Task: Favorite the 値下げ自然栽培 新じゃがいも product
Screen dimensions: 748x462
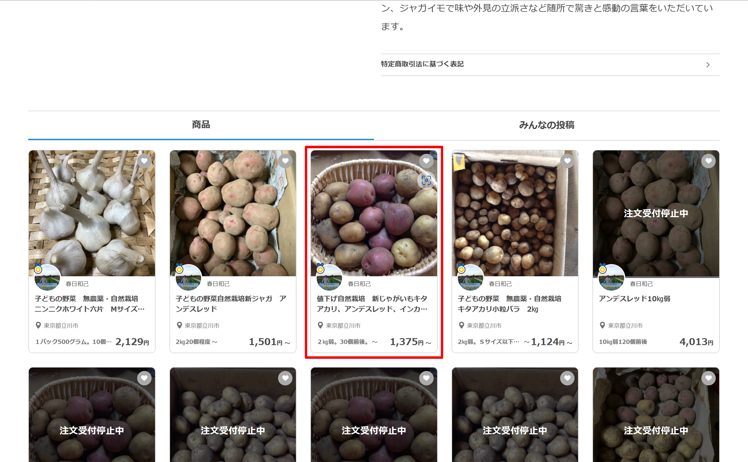Action: (426, 161)
